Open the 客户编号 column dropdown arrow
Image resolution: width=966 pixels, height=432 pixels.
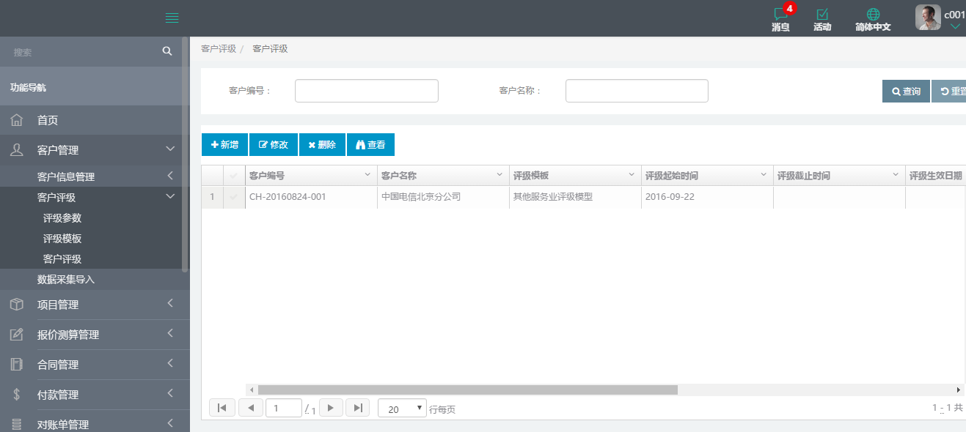pos(367,175)
